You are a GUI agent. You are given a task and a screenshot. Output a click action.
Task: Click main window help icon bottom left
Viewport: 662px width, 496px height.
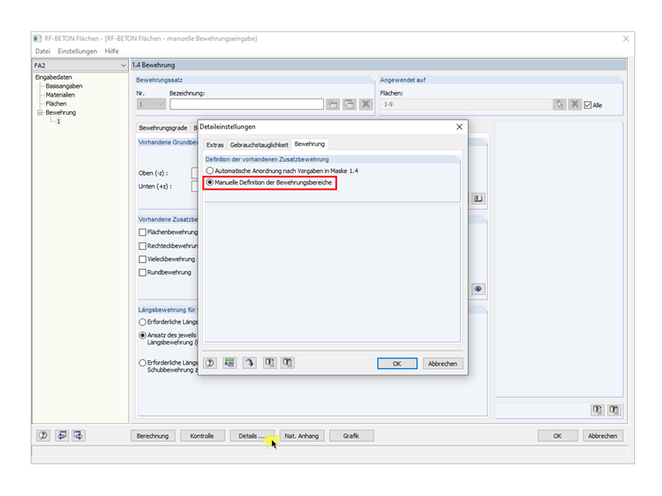pos(43,436)
